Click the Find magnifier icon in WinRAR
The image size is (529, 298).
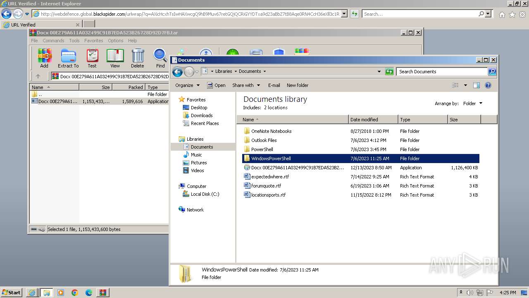(160, 58)
